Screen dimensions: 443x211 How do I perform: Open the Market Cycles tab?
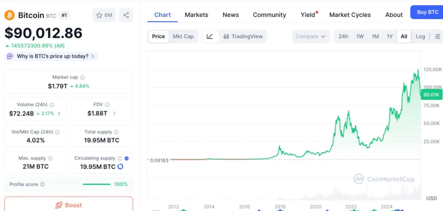pos(350,15)
